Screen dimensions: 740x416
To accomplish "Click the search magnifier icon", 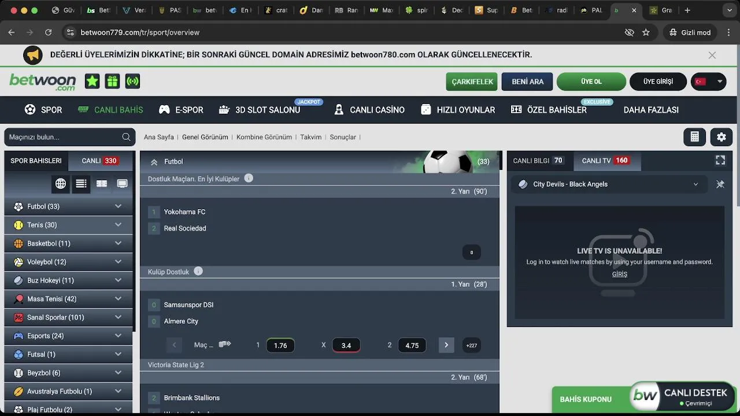I will click(126, 137).
